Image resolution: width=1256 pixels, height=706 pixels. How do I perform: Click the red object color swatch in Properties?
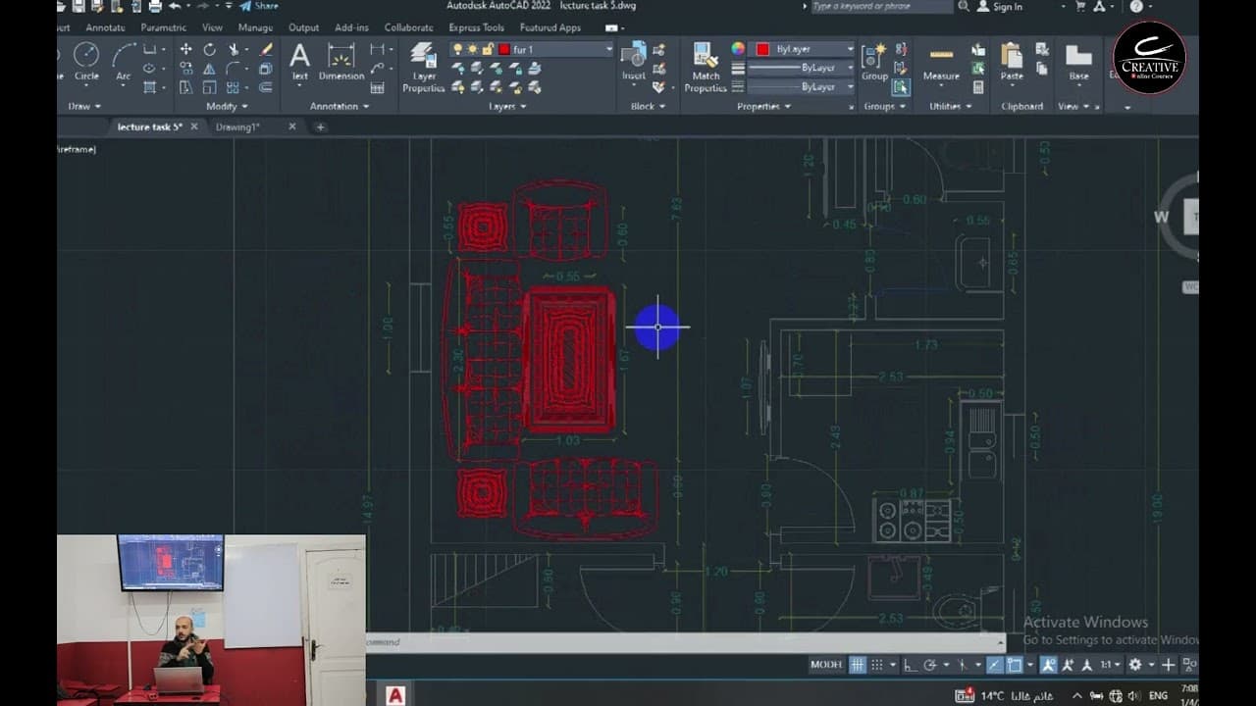tap(762, 49)
